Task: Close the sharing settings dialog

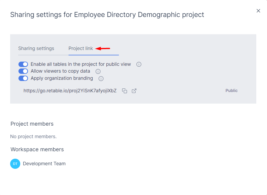Action: point(258,11)
